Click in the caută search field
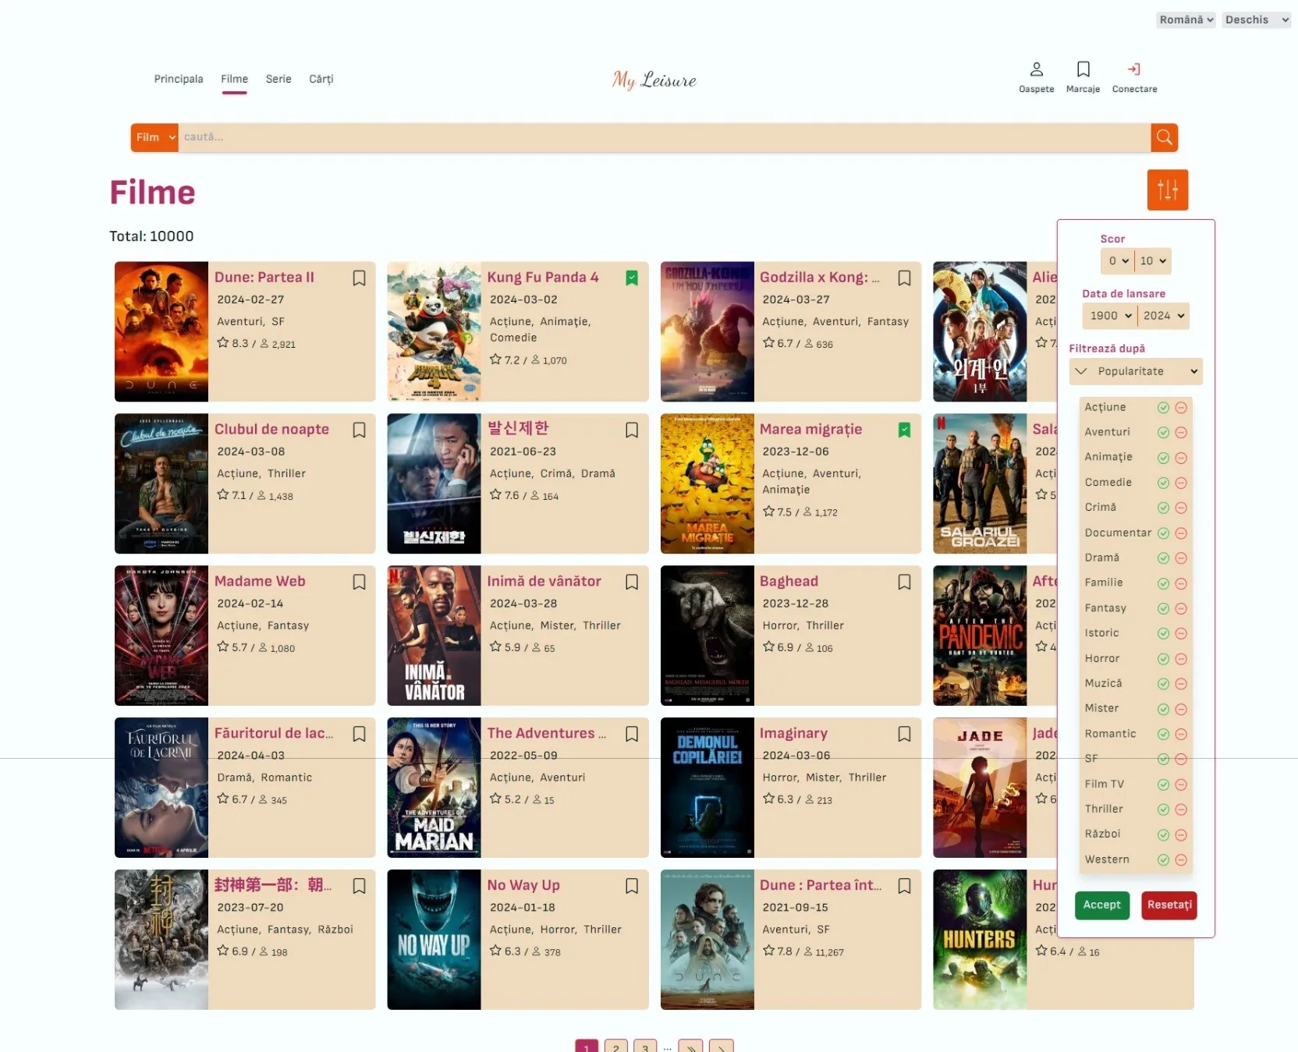1298x1052 pixels. 664,137
